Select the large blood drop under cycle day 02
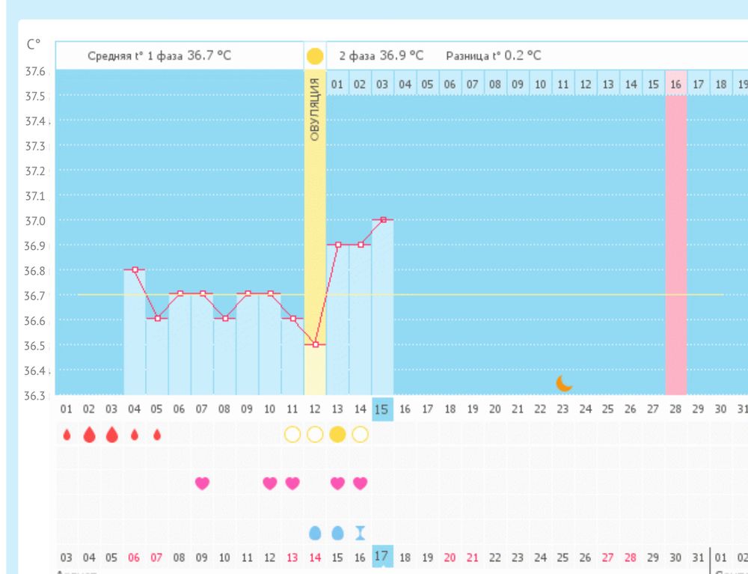This screenshot has height=574, width=748. 89,435
